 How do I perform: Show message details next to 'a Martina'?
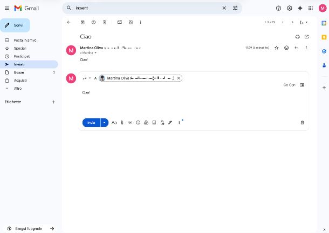(95, 53)
